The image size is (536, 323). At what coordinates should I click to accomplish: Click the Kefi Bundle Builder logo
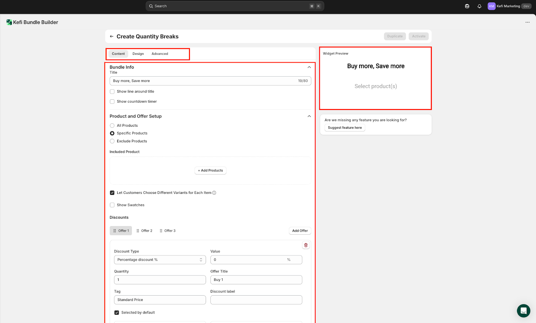[x=9, y=22]
